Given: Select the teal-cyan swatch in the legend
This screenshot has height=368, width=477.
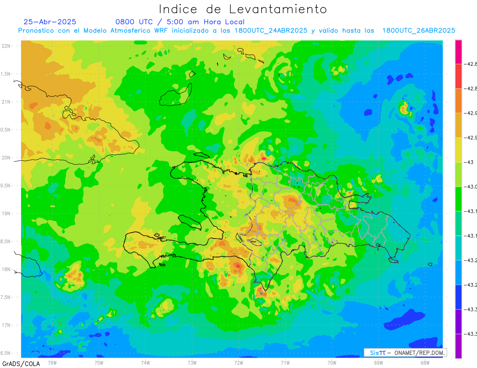Looking at the screenshot, I should point(458,248).
